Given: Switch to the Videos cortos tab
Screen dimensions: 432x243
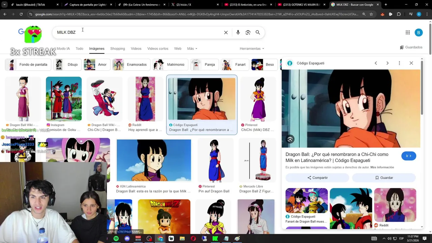Looking at the screenshot, I should [x=158, y=49].
